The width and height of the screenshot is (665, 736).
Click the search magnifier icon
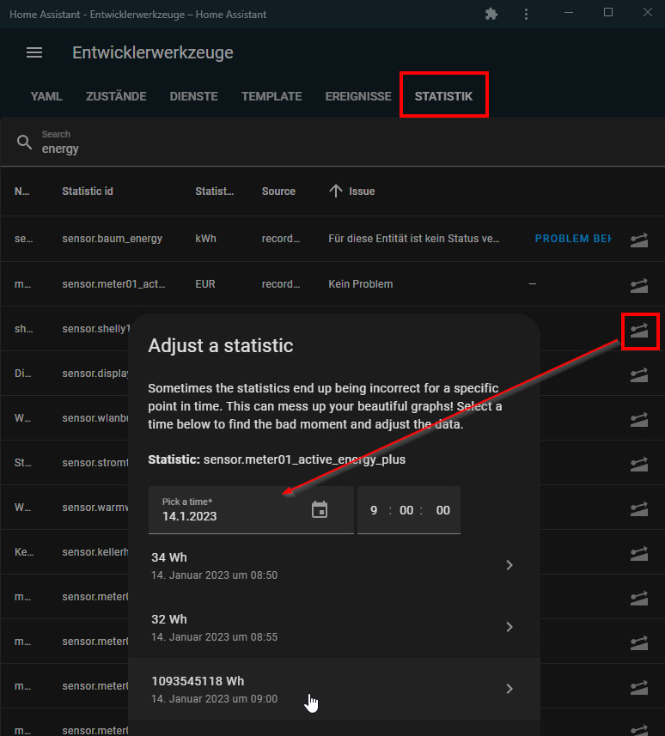[25, 143]
